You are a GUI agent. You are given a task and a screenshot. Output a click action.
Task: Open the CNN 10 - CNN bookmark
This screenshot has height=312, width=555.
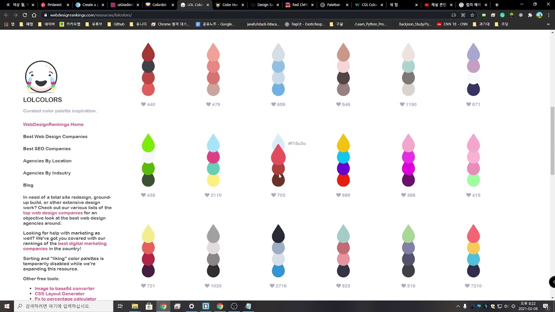pyautogui.click(x=452, y=24)
